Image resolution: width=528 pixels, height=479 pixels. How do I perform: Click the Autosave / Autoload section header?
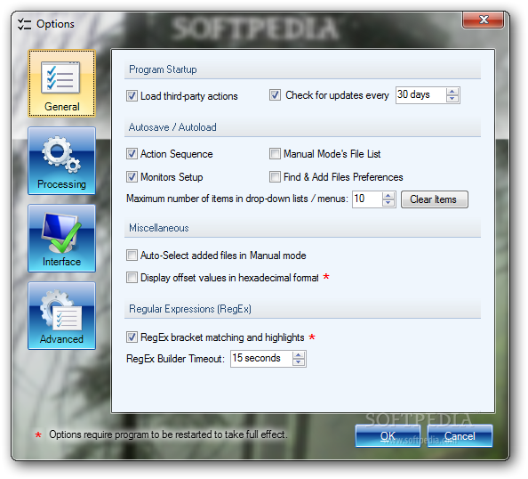pyautogui.click(x=302, y=127)
